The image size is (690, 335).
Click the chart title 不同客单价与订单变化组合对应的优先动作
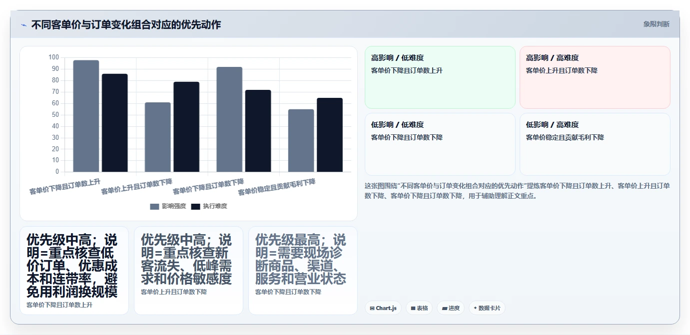pyautogui.click(x=126, y=24)
